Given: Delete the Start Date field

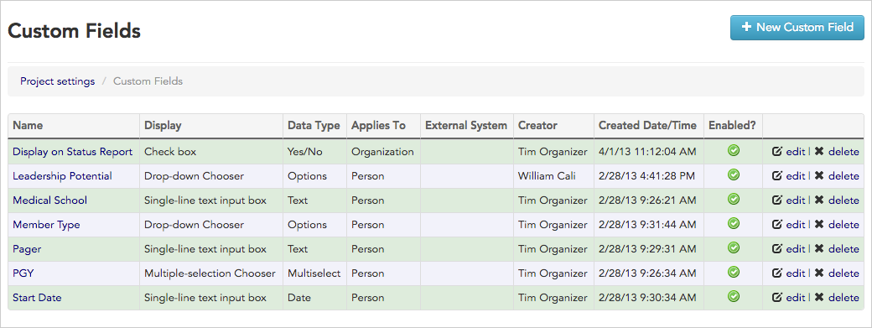Looking at the screenshot, I should pos(837,298).
